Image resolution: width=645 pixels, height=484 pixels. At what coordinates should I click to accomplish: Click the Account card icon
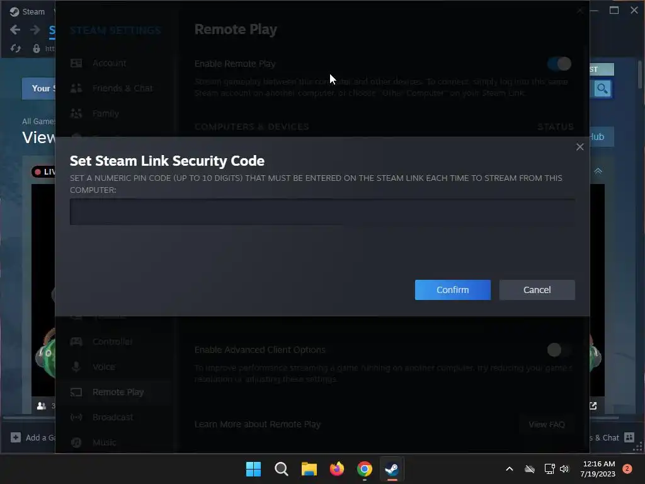point(76,63)
